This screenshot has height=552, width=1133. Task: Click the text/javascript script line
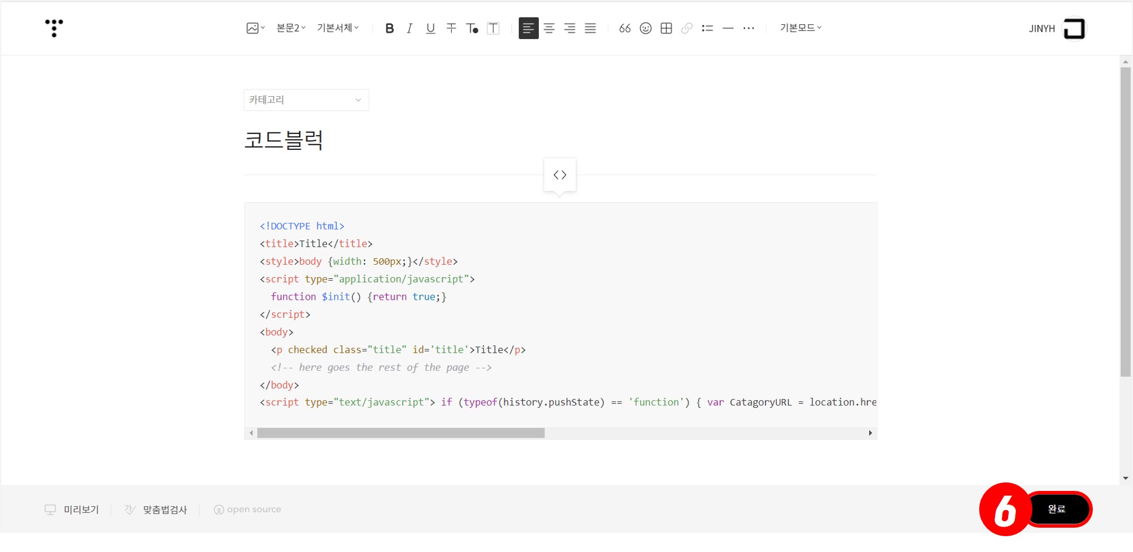(568, 403)
